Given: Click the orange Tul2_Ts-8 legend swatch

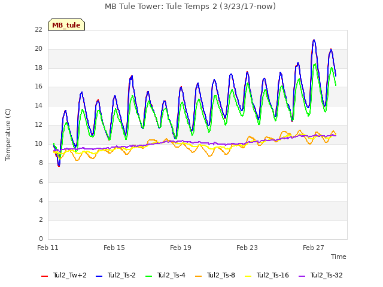Looking at the screenshot, I should (198, 276).
